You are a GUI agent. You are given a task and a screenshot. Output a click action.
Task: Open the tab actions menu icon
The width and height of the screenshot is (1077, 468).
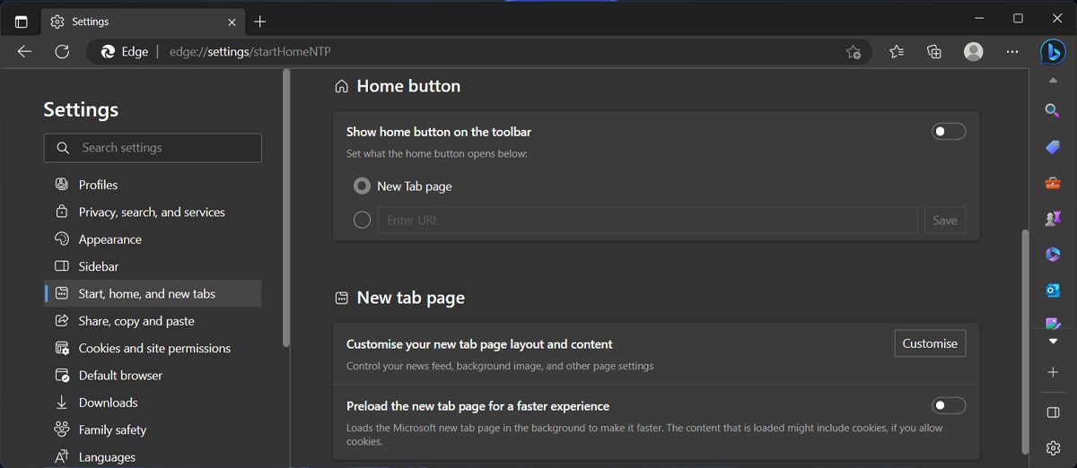22,22
